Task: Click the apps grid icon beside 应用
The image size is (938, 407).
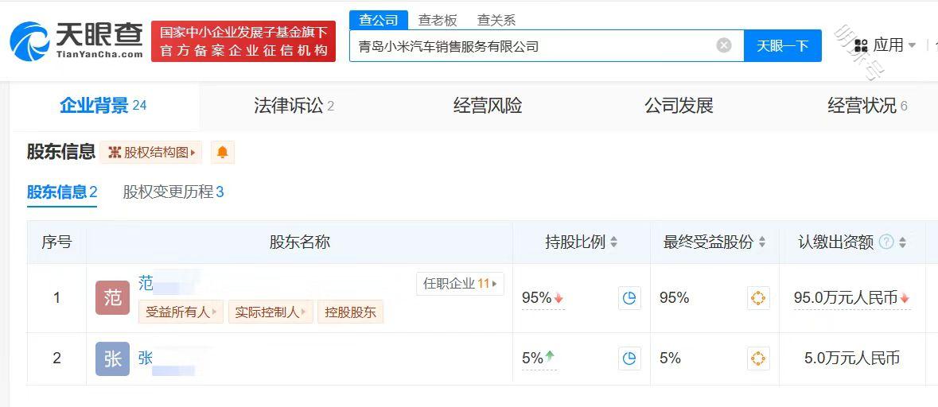Action: coord(861,45)
